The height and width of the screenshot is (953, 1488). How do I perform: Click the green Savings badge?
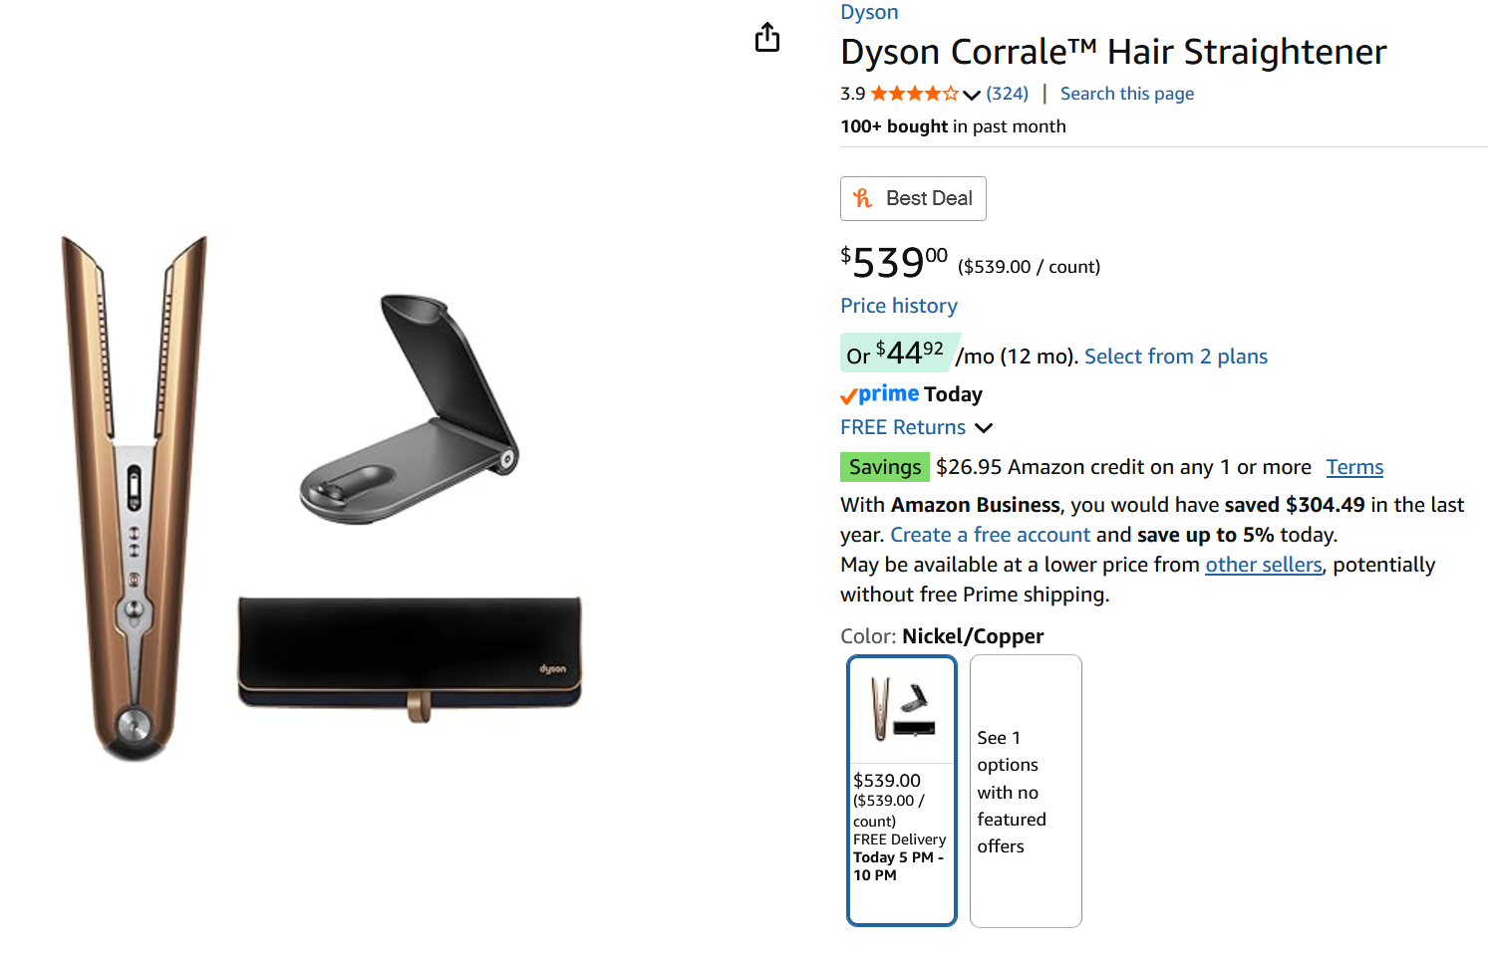coord(884,467)
